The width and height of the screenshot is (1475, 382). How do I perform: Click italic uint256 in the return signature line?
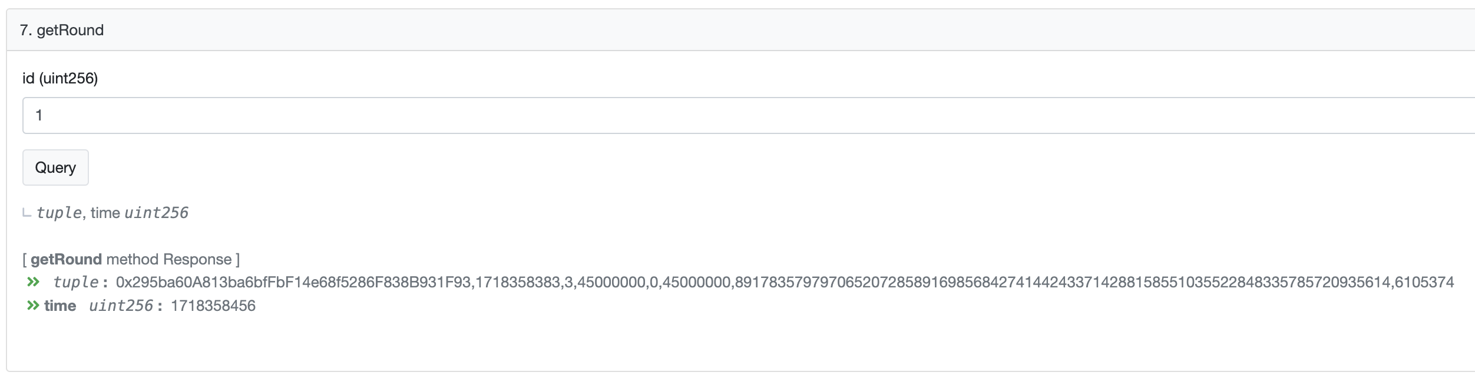[x=156, y=213]
